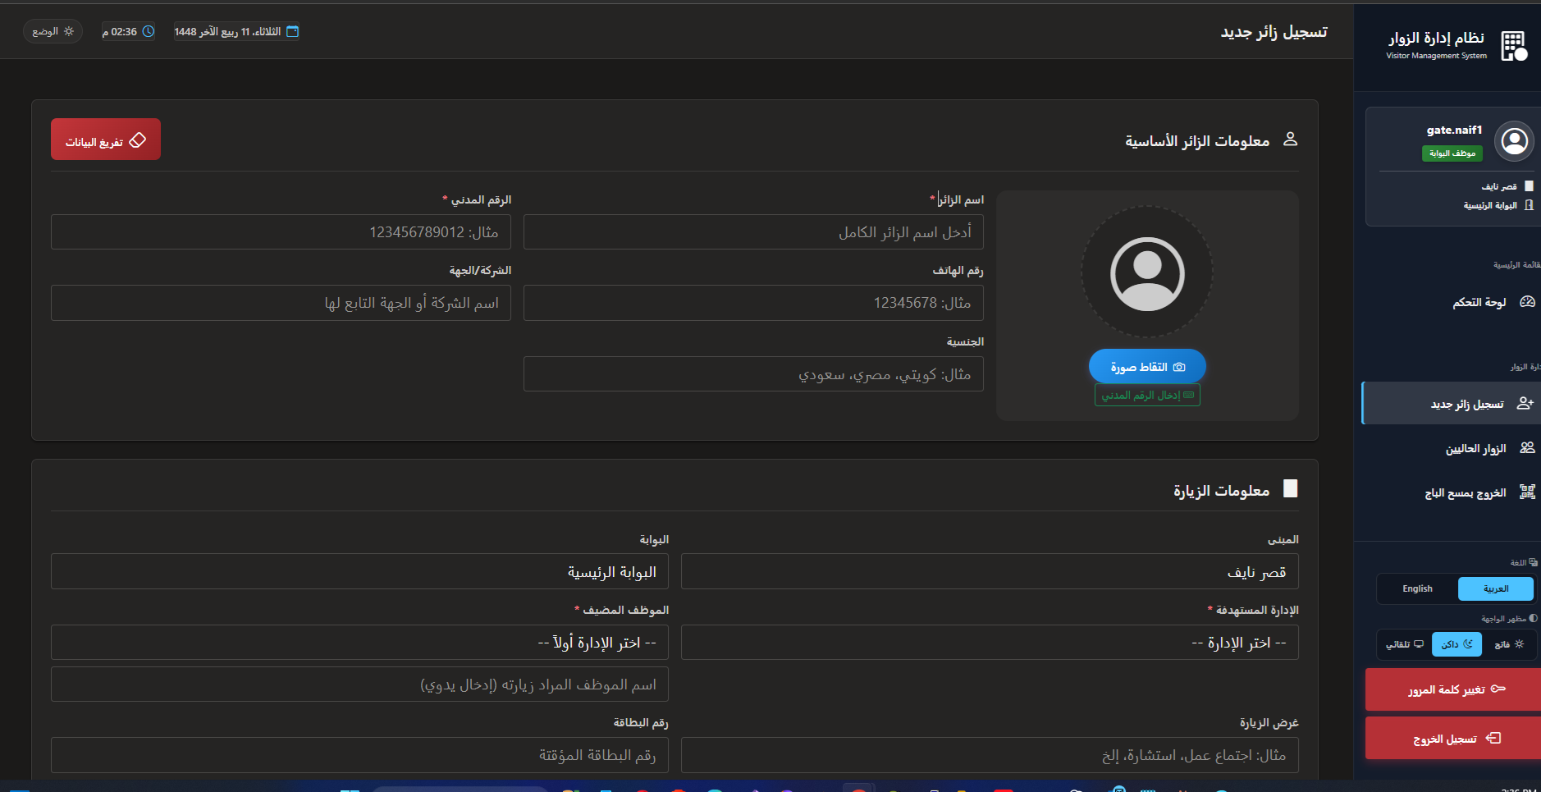This screenshot has width=1541, height=792.
Task: Focus the visit purpose field 'غرض الزيارة'
Action: coord(990,755)
